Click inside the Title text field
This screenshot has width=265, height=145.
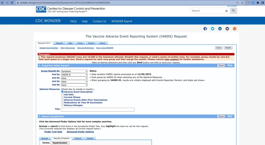(98, 110)
